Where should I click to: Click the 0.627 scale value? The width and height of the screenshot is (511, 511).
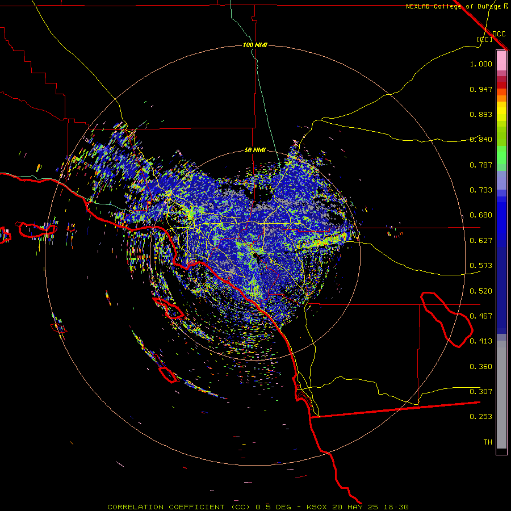481,241
